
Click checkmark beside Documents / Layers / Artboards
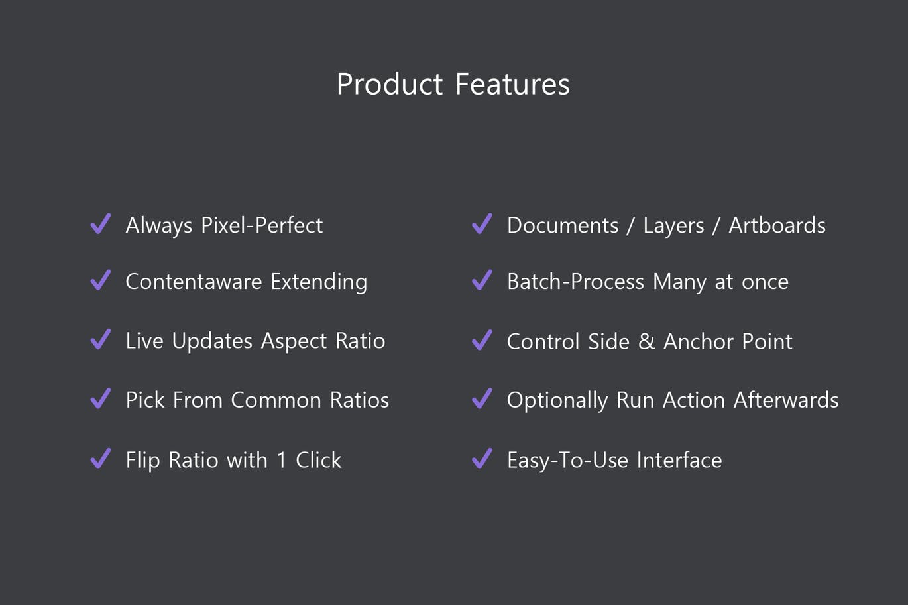(482, 224)
